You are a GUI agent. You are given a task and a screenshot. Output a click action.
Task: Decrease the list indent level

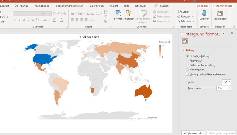tap(88, 14)
